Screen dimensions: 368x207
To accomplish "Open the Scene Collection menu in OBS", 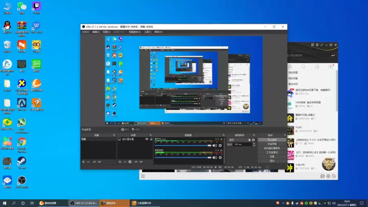I will [x=134, y=32].
